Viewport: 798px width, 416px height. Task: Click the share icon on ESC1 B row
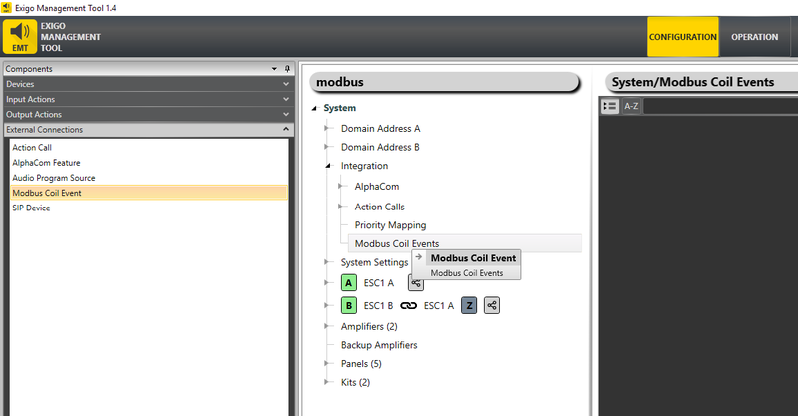491,306
